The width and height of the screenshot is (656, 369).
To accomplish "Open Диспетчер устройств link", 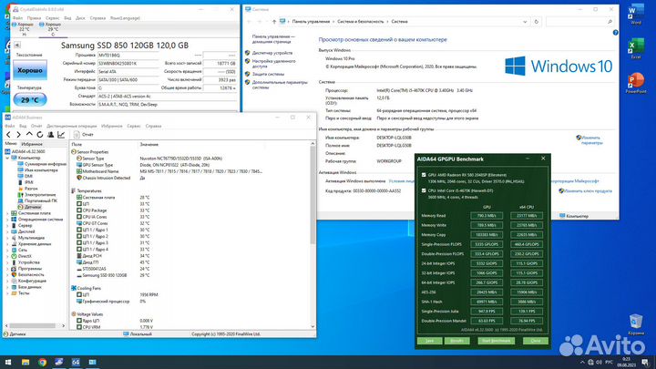I will (x=272, y=53).
